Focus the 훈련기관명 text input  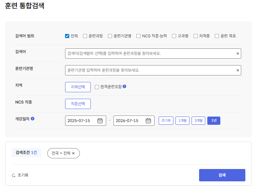[x=153, y=70]
